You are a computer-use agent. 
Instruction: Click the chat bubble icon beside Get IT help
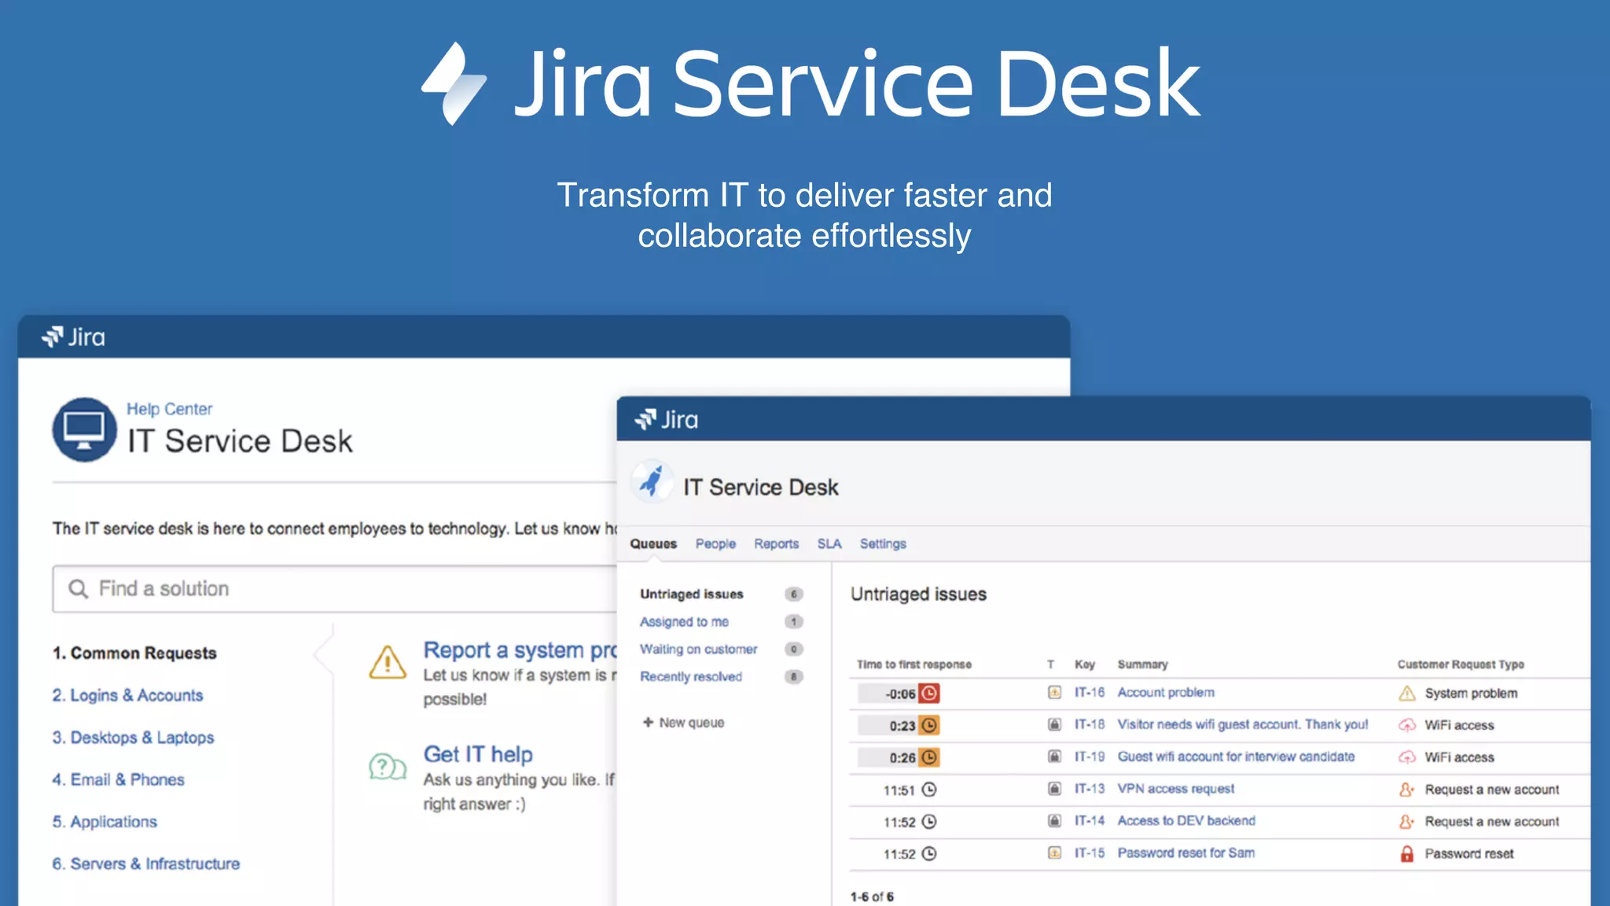point(387,766)
